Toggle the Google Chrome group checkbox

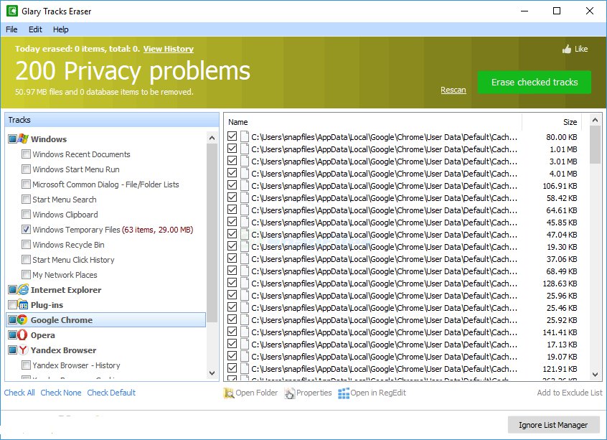click(12, 319)
